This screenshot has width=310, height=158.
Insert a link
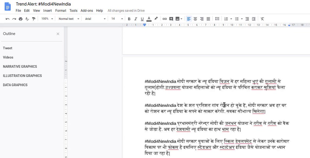(x=165, y=19)
